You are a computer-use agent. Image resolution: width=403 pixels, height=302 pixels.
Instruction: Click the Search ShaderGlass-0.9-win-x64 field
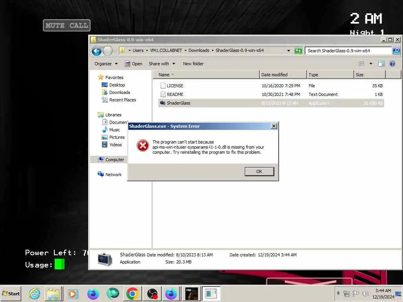[x=348, y=51]
